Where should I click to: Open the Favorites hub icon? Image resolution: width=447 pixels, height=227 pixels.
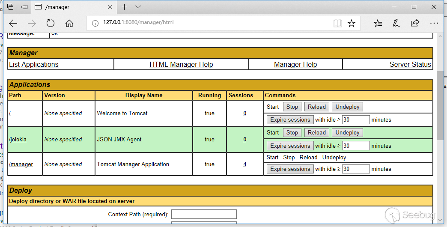[378, 23]
